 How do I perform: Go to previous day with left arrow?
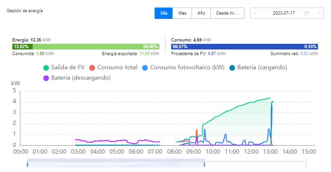point(255,13)
